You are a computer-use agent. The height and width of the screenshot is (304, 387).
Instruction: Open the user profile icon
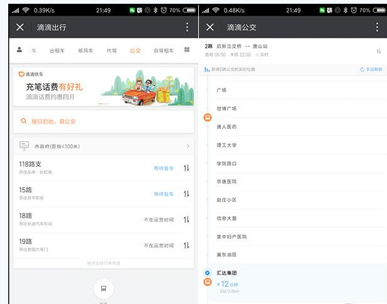20,50
